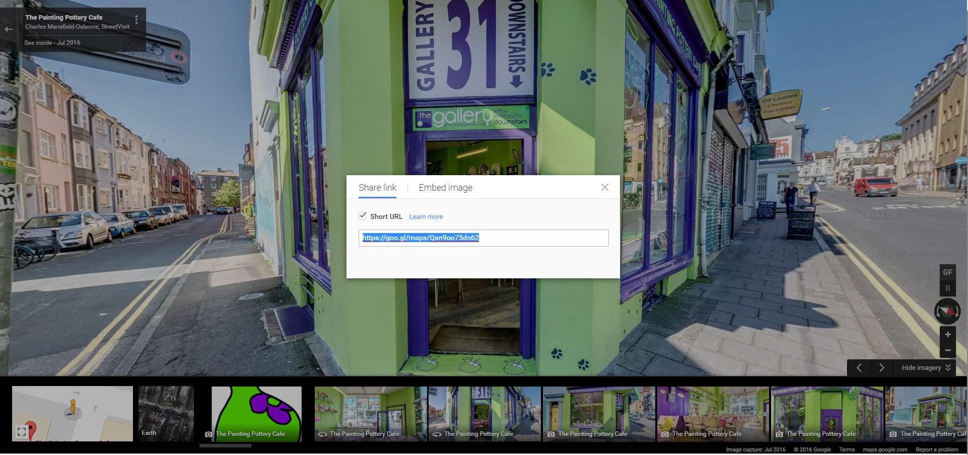The image size is (968, 455).
Task: Collapse imagery strip with double chevron
Action: click(x=948, y=368)
